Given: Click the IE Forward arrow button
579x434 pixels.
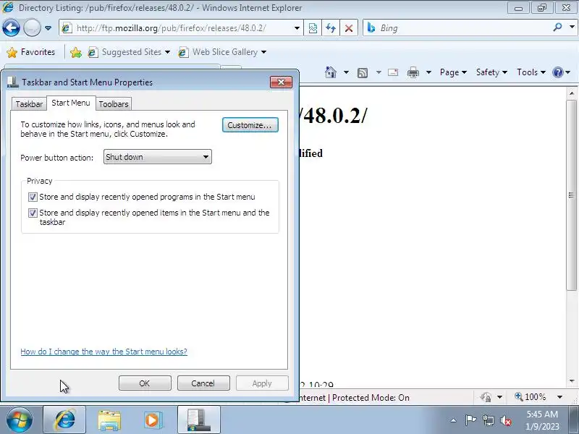Looking at the screenshot, I should click(32, 28).
